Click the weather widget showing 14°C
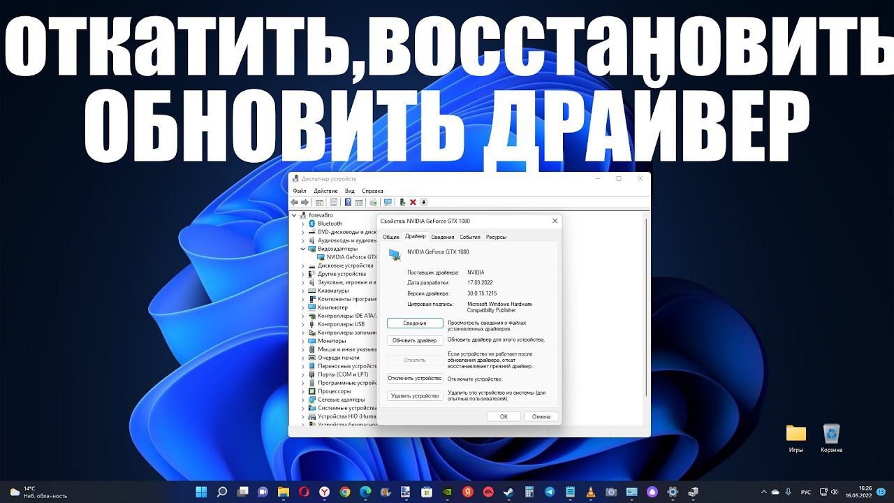 38,492
